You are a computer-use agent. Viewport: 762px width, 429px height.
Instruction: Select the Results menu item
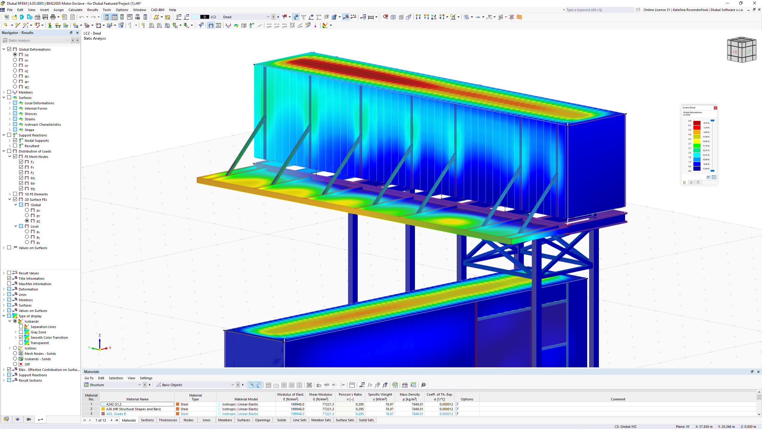[93, 10]
